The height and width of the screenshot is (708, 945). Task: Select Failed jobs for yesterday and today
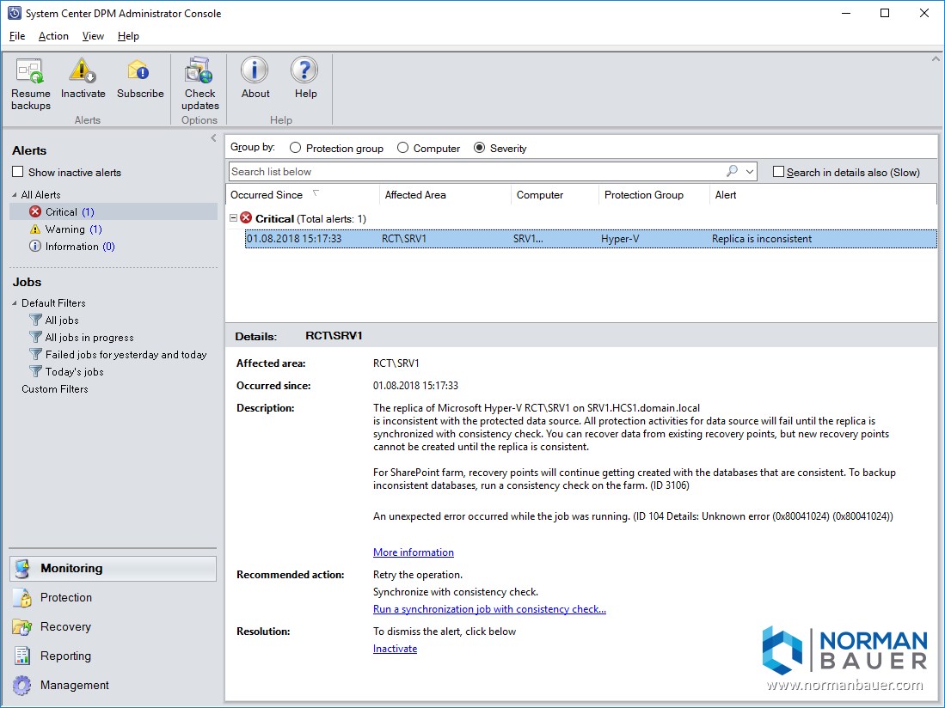tap(126, 354)
